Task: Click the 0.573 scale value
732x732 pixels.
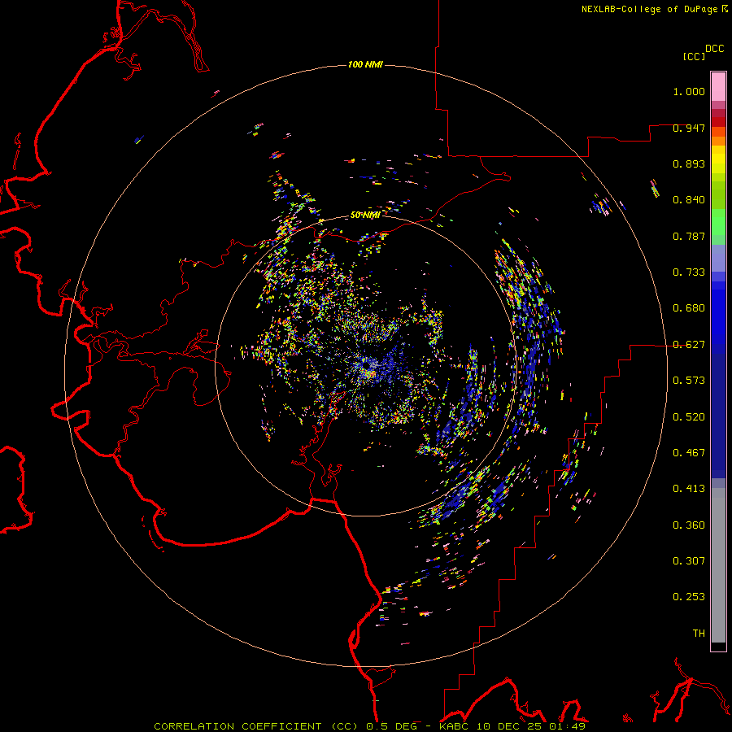Action: (x=689, y=381)
